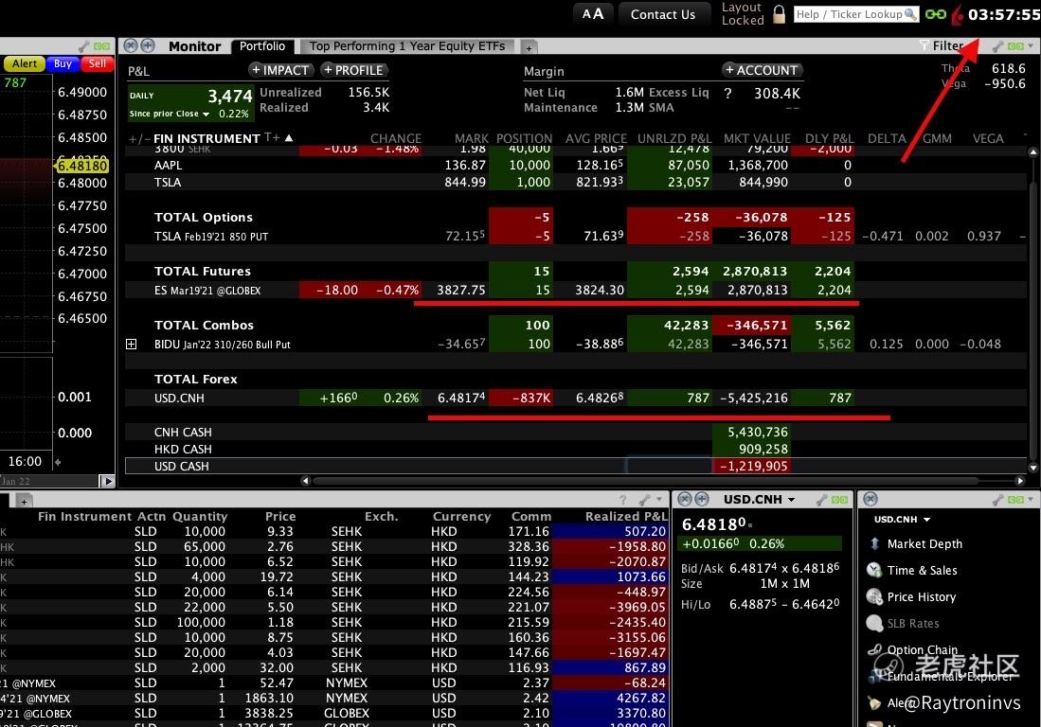Switch to the Portfolio tab
The width and height of the screenshot is (1041, 727).
(262, 45)
